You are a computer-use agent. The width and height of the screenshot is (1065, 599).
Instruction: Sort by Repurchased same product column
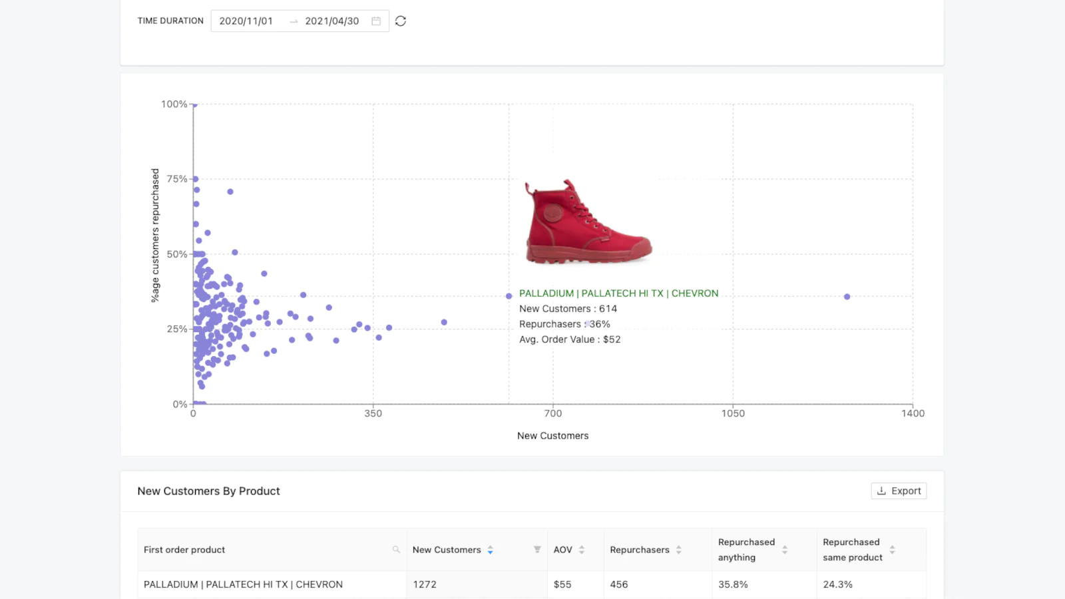[x=892, y=550]
